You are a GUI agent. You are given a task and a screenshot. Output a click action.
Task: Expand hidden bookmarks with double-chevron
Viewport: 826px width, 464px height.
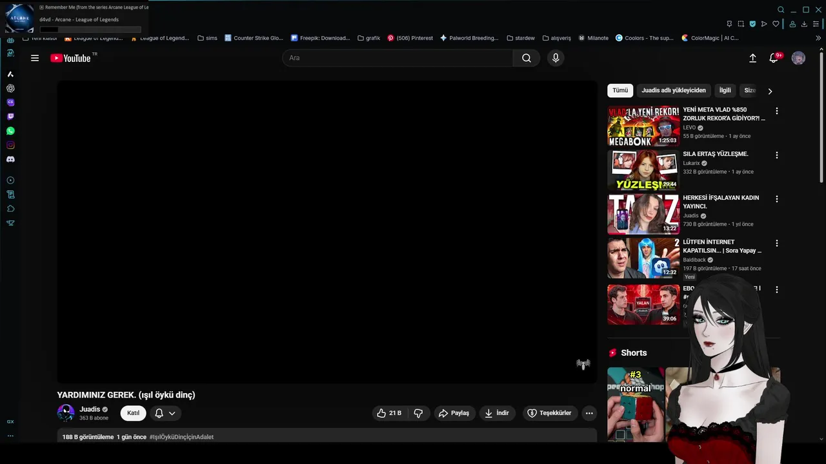(818, 38)
